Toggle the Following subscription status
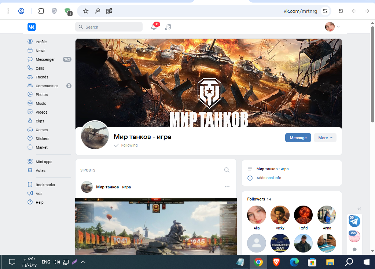The width and height of the screenshot is (375, 269). coord(126,145)
